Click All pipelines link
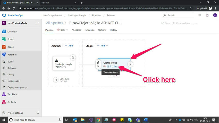The width and height of the screenshot is (219, 123). [x=55, y=23]
